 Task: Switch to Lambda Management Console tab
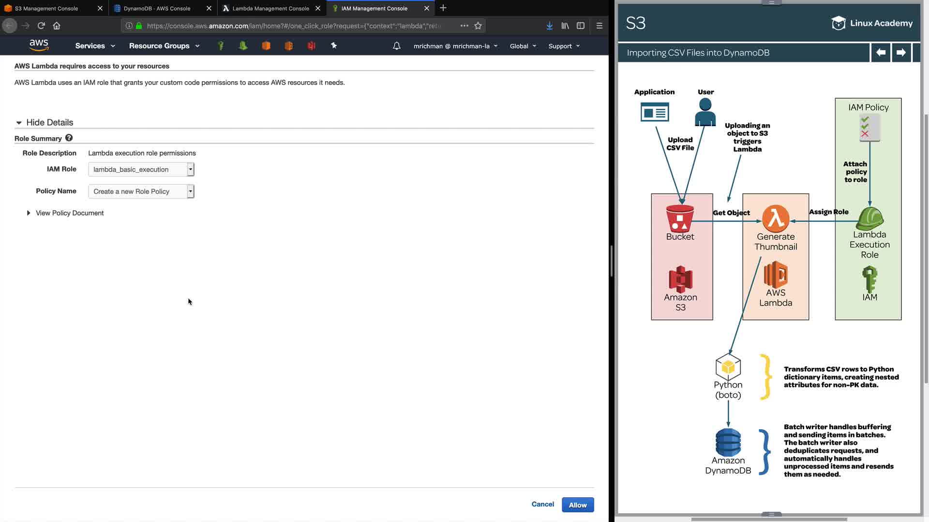(270, 8)
